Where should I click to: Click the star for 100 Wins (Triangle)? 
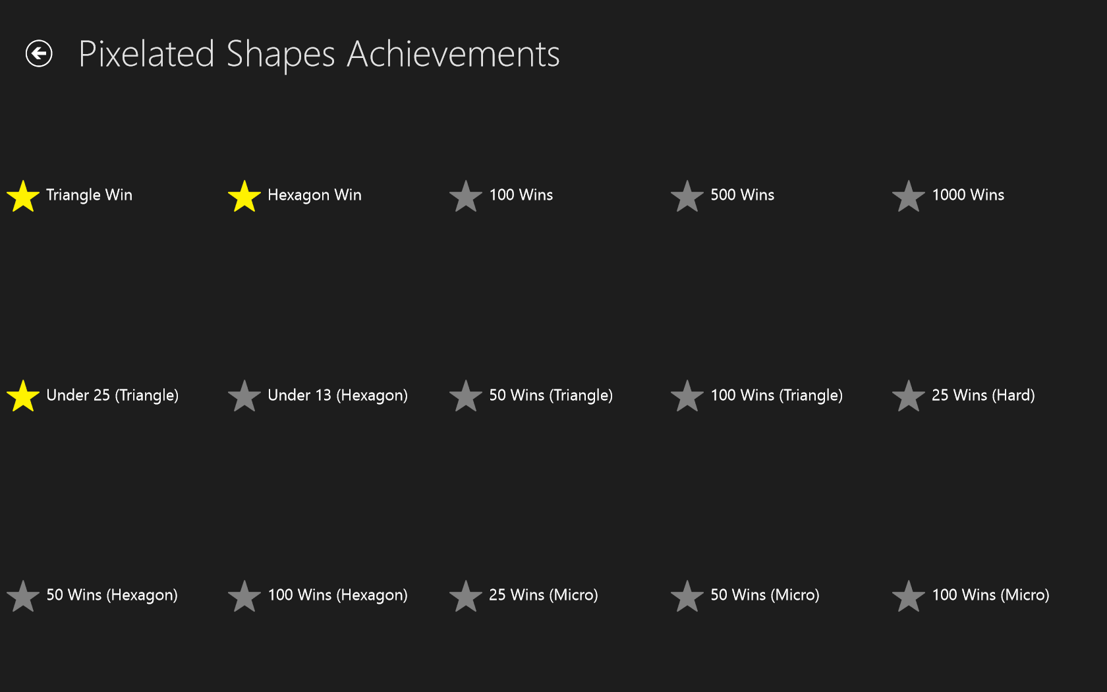point(687,396)
